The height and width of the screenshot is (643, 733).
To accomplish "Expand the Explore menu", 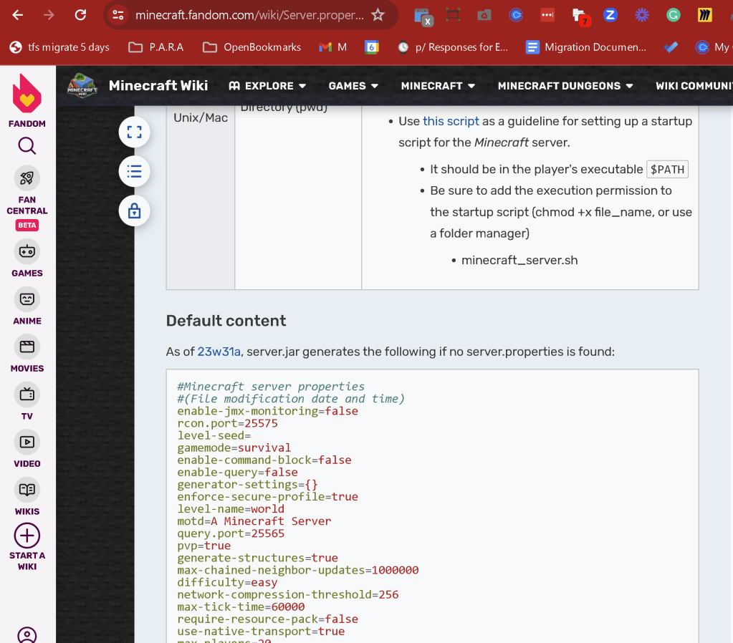I will pyautogui.click(x=267, y=86).
